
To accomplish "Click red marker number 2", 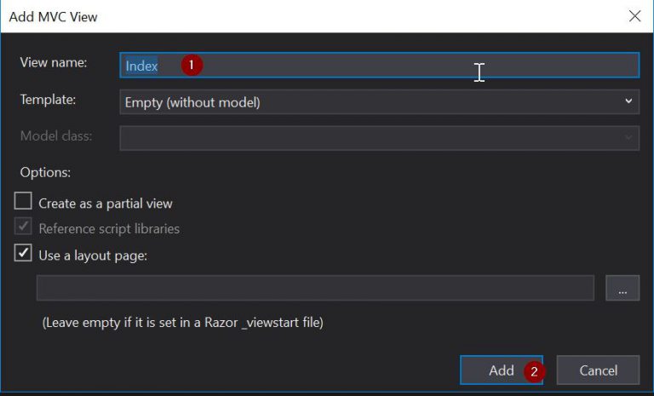I will 534,371.
